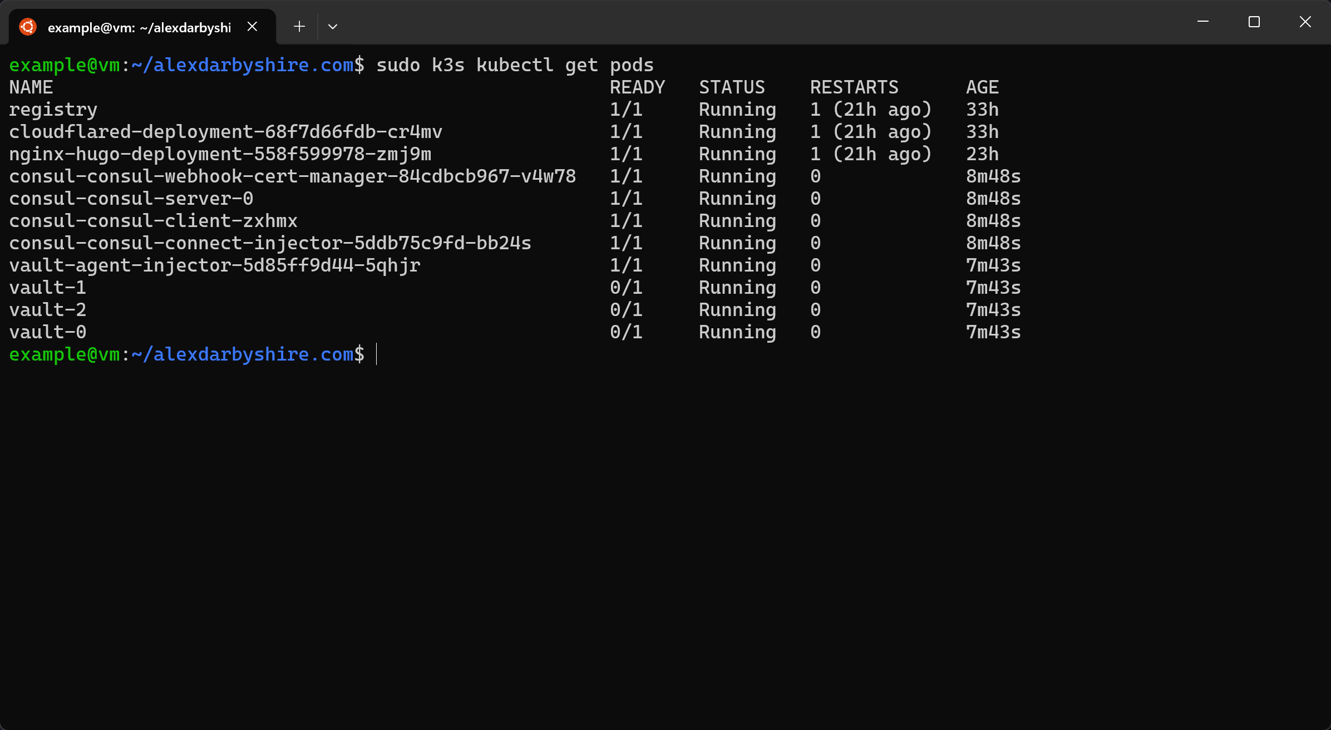The image size is (1331, 730).
Task: Click the 0/1 ready value for vault-1
Action: click(627, 288)
